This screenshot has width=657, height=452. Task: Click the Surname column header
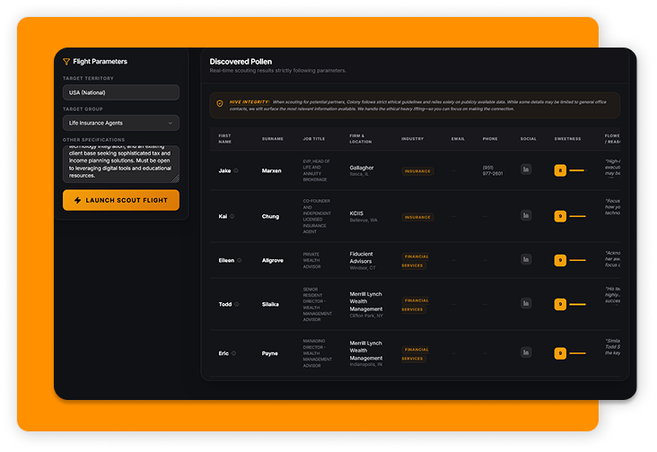[272, 139]
